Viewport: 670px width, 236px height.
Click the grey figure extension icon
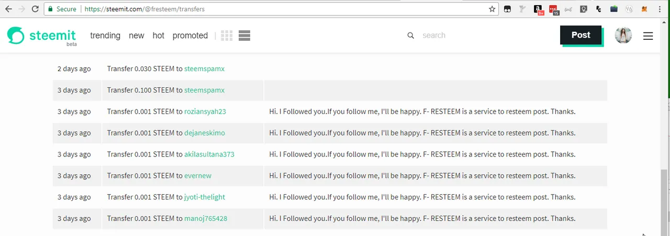pyautogui.click(x=522, y=9)
